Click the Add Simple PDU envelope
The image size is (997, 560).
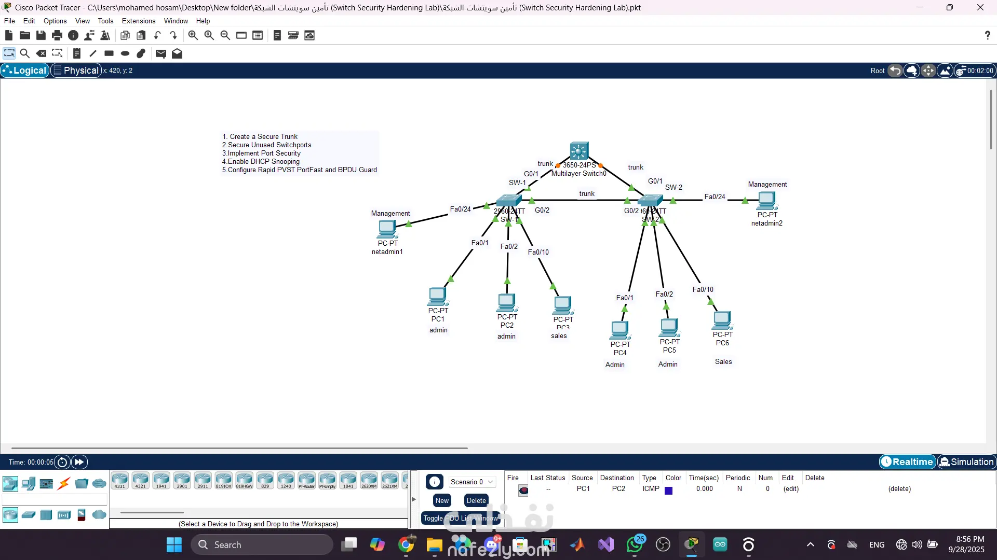160,53
